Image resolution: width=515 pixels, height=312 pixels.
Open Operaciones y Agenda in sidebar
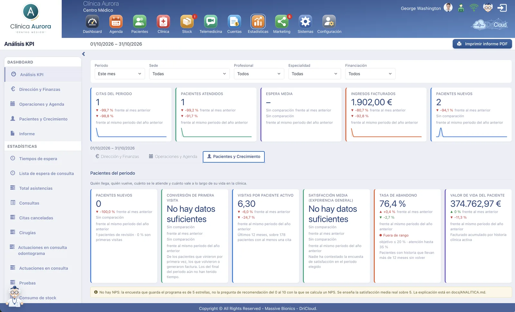(x=43, y=104)
